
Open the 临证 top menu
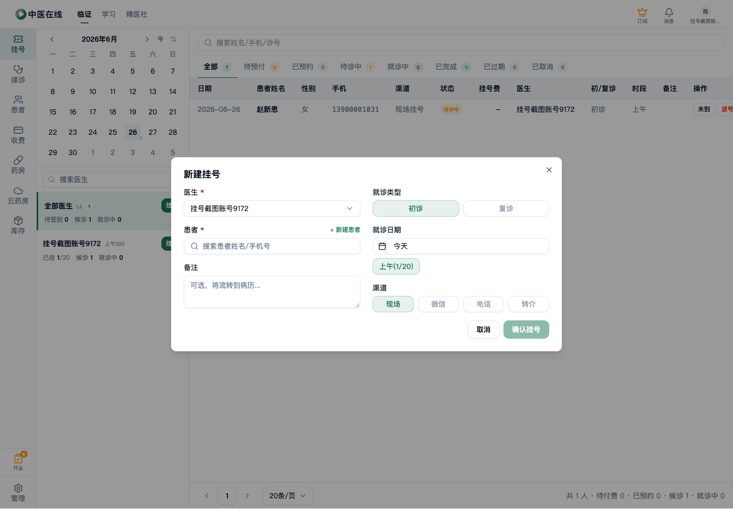pos(84,14)
